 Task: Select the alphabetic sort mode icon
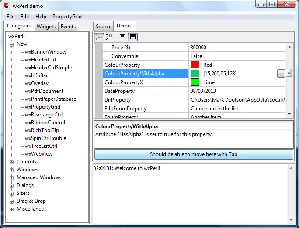coord(109,37)
